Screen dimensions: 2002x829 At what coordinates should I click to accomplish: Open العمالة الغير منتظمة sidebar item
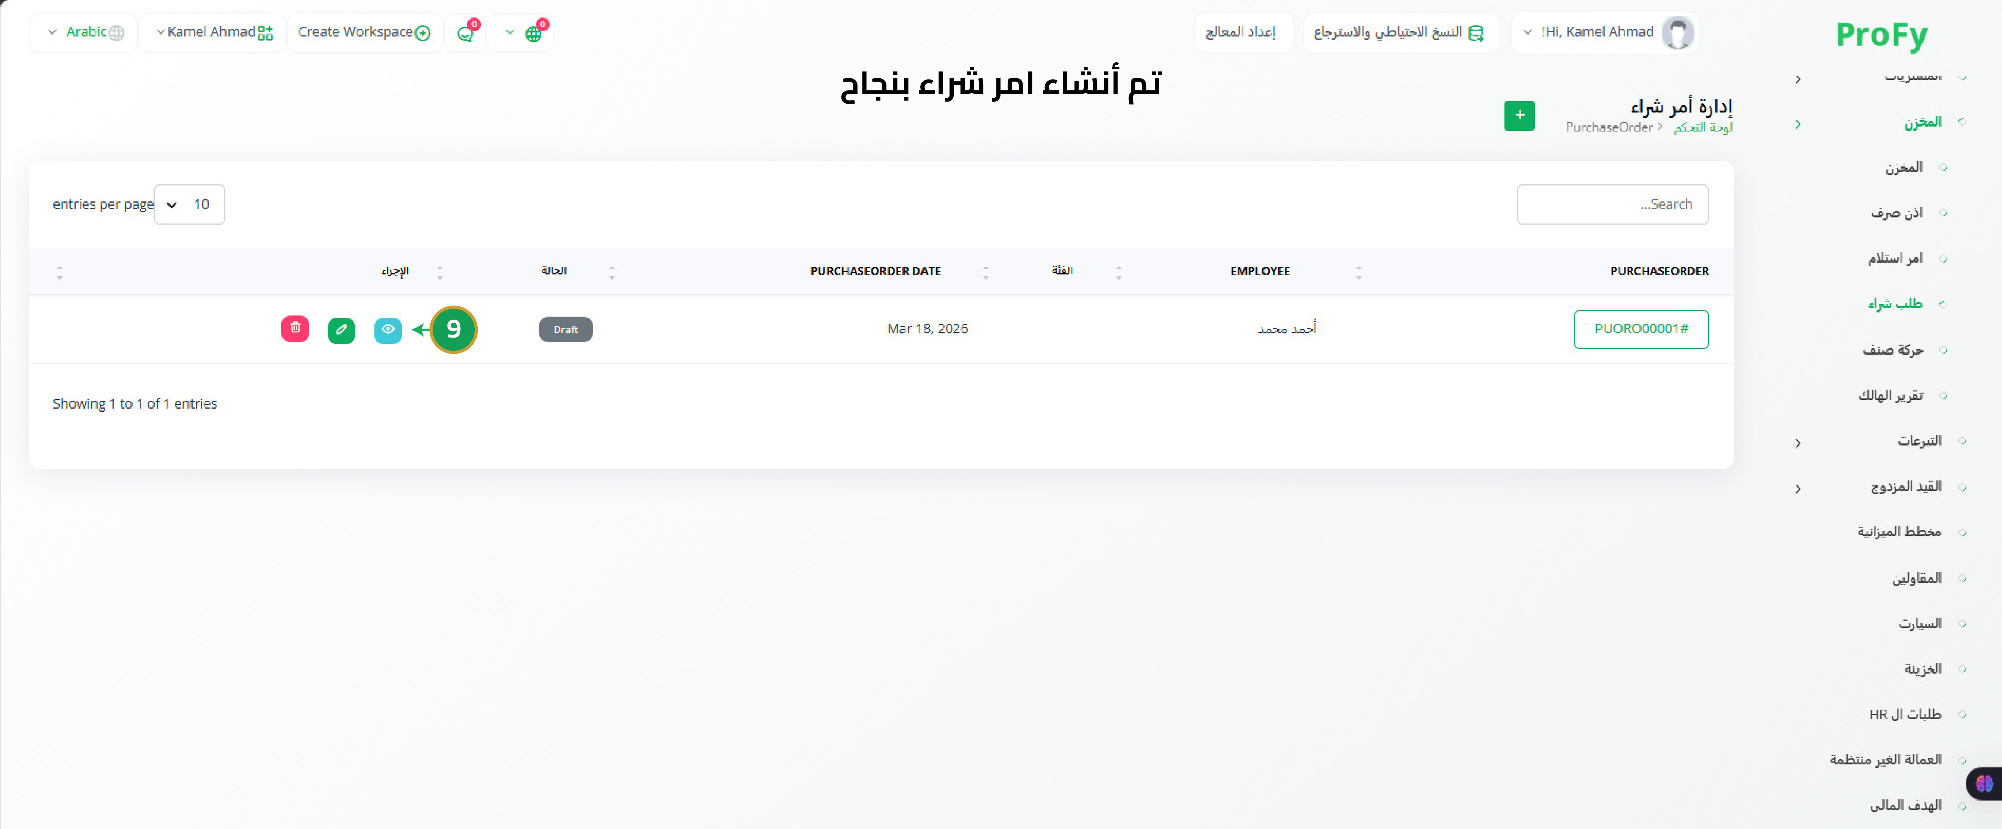click(x=1885, y=760)
